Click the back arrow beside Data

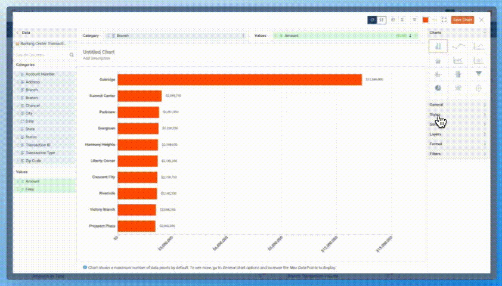18,33
